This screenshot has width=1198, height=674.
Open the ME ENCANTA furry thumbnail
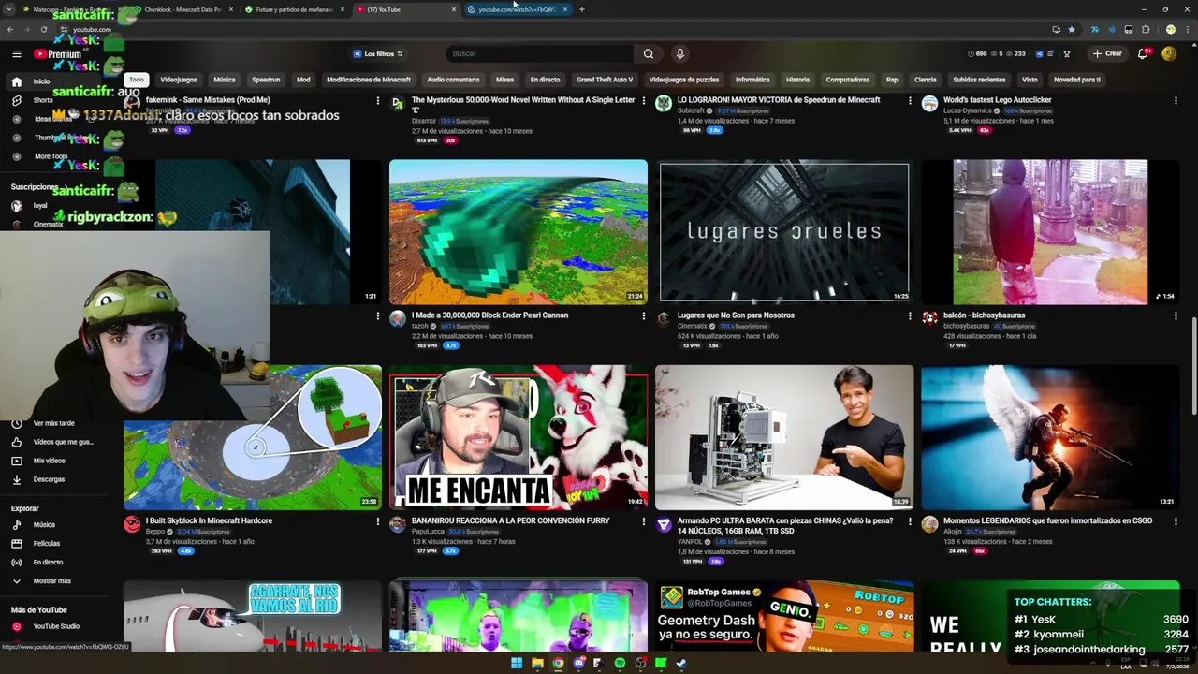pos(518,437)
